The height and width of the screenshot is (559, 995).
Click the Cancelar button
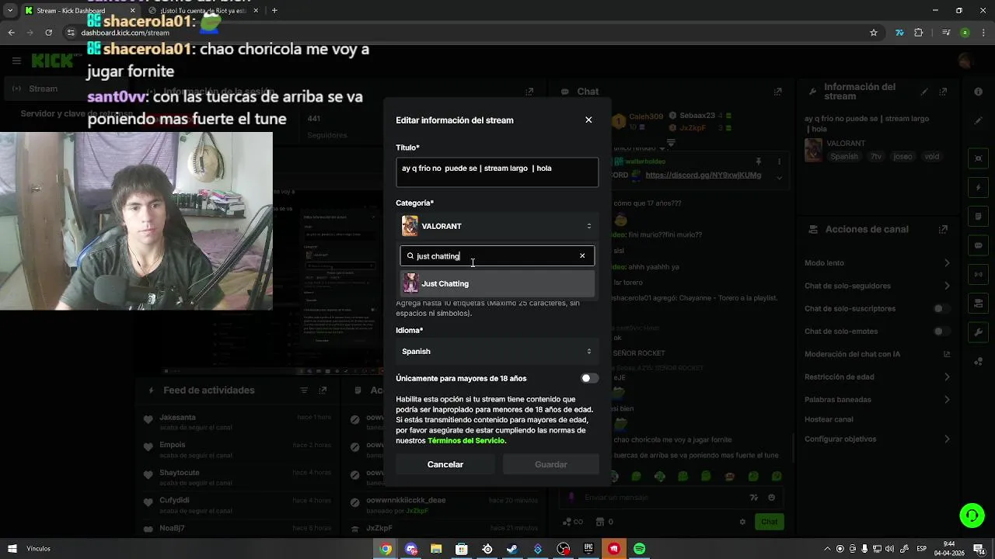pos(445,464)
